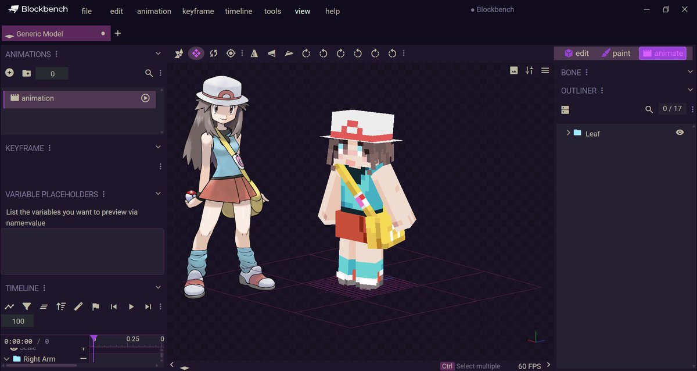Viewport: 697px width, 371px height.
Task: Switch to edit mode
Action: coord(576,53)
